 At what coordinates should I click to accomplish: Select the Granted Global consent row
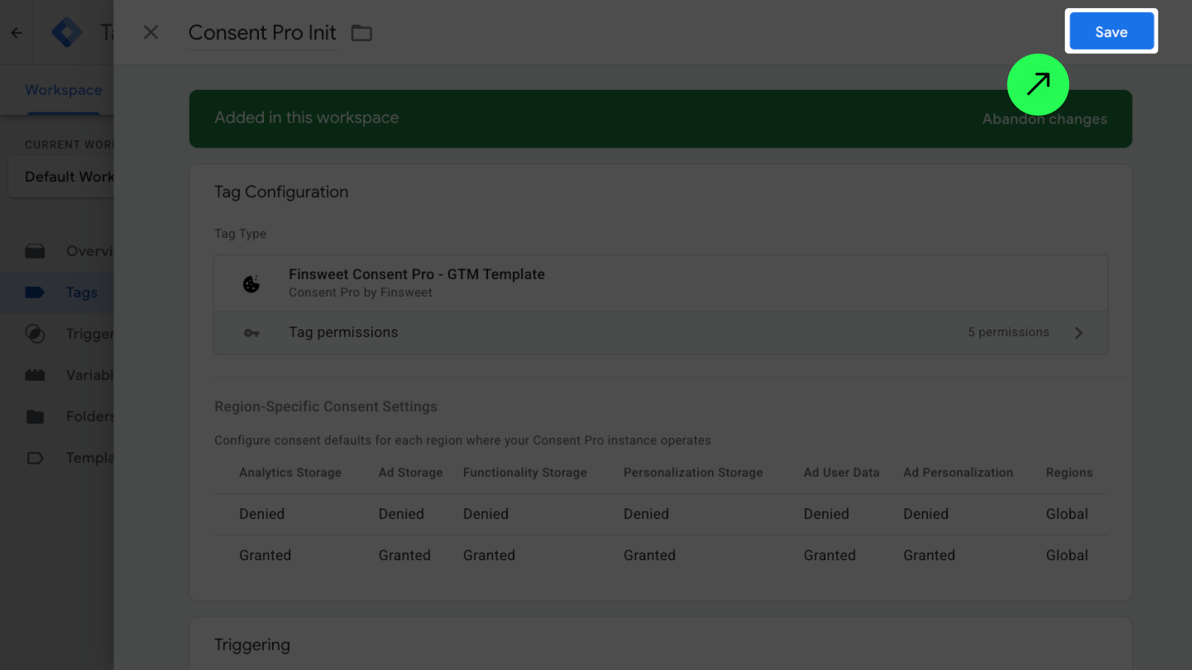[660, 556]
